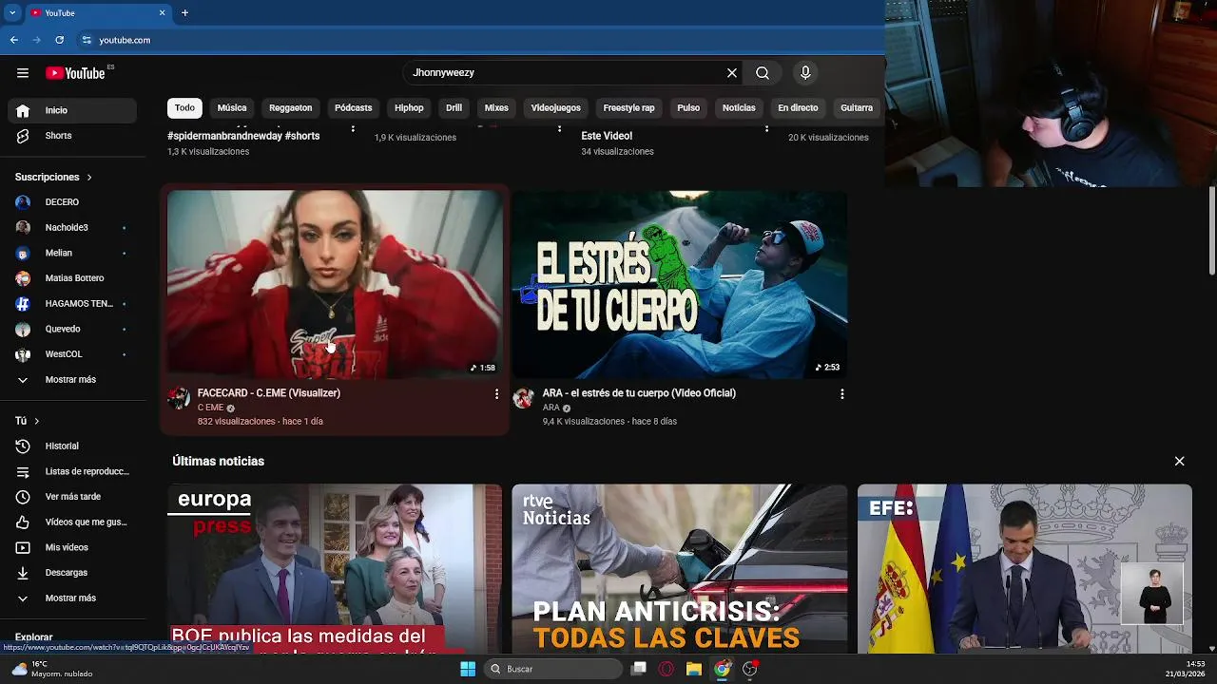This screenshot has height=684, width=1217.
Task: Open the browser tab search dropdown
Action: (12, 12)
